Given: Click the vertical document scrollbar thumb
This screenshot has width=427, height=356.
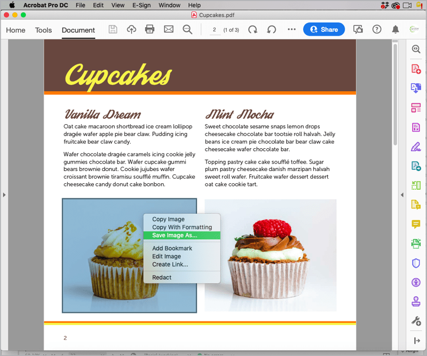Looking at the screenshot, I should point(395,95).
